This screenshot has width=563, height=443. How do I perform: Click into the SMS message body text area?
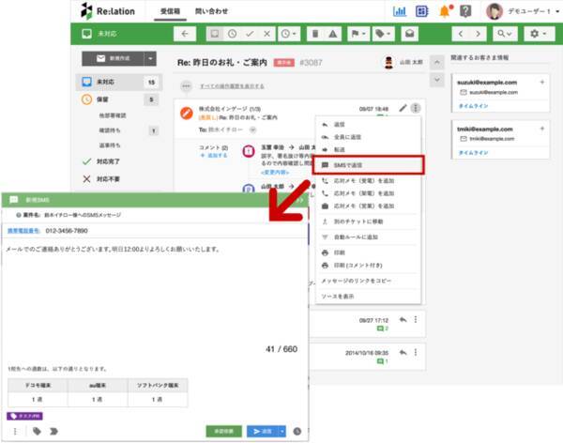click(155, 295)
